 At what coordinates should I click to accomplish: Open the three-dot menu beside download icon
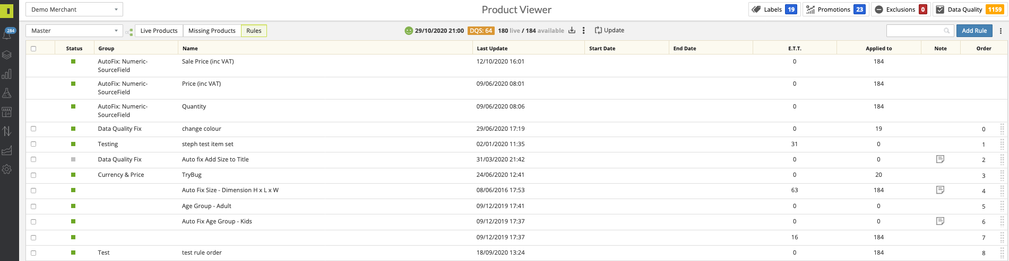[583, 30]
